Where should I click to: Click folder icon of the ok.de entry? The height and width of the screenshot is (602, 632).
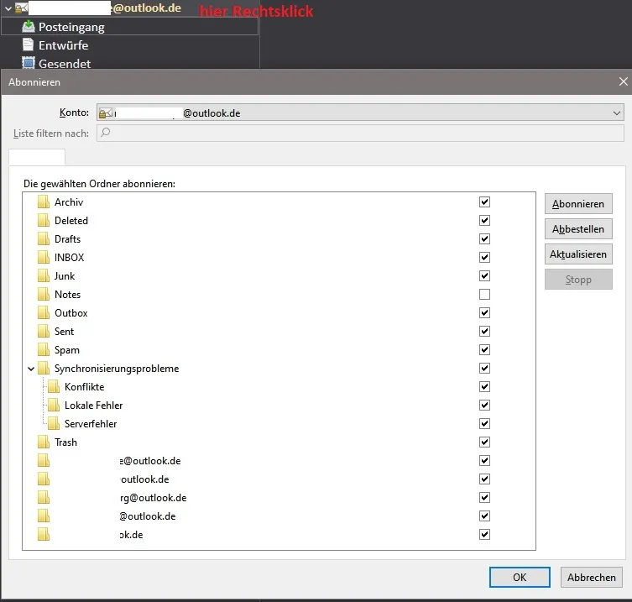44,535
